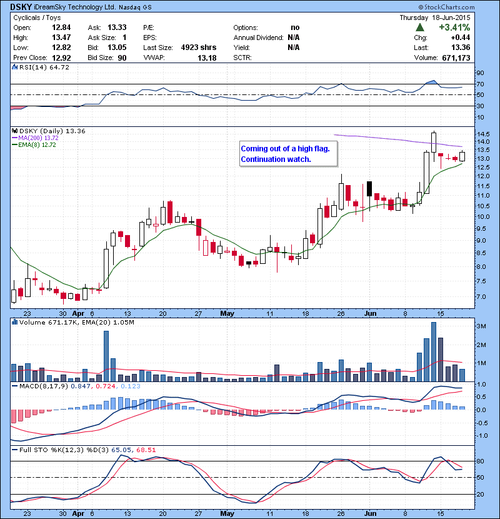Viewport: 500px width, 519px height.
Task: Click the +3.41% percent change value
Action: pyautogui.click(x=456, y=28)
